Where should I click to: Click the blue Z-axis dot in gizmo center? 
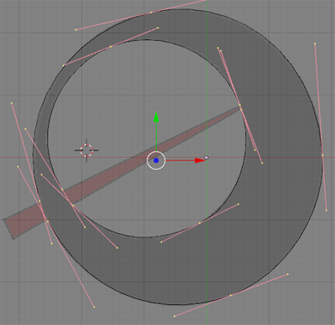pos(156,160)
